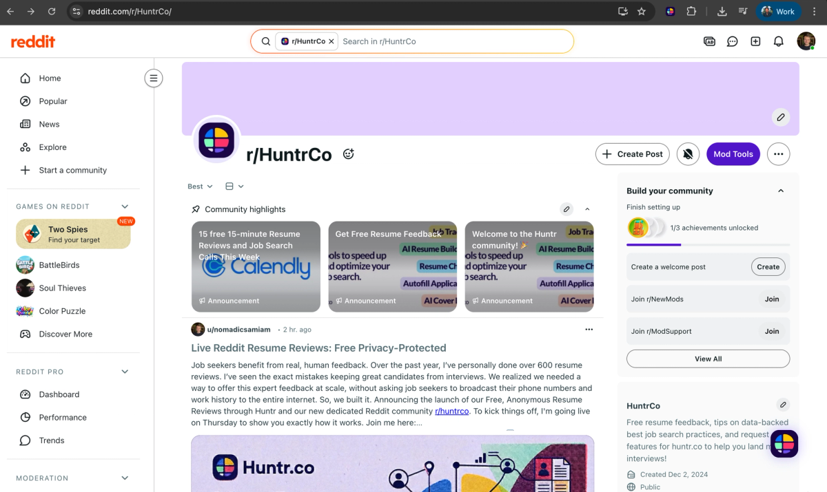Open the Welcome to the Huntr community highlight
This screenshot has height=492, width=827.
click(x=529, y=266)
